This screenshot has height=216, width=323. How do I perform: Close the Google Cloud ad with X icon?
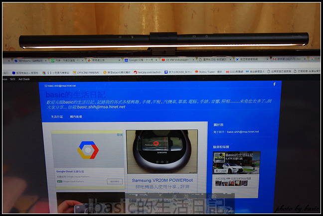coord(121,135)
